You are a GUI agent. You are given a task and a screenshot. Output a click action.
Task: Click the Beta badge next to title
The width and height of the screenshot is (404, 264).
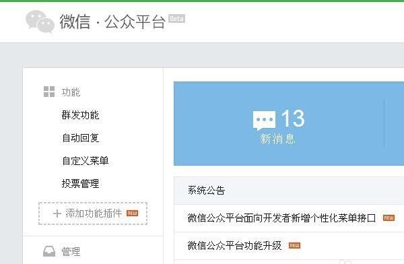tap(176, 19)
